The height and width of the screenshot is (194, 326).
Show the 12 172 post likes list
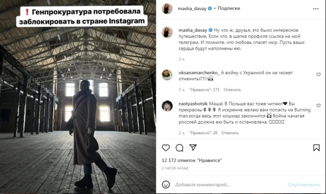point(192,160)
